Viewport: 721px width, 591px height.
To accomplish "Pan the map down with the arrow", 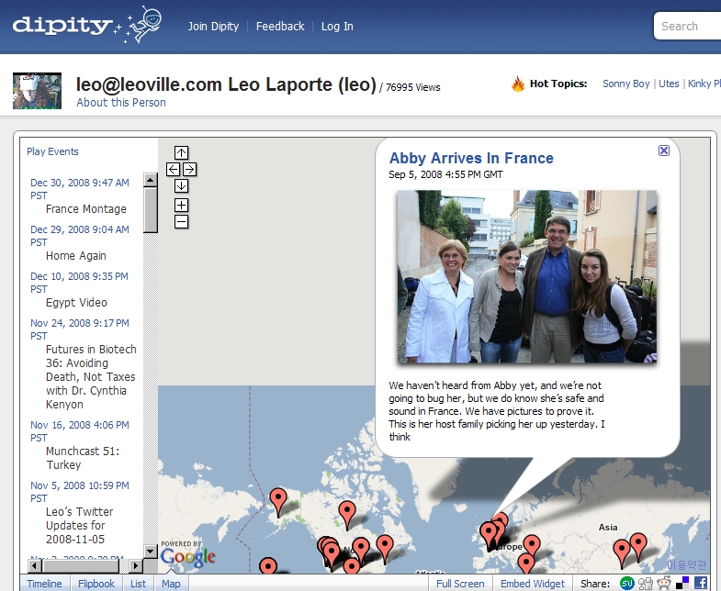I will pyautogui.click(x=181, y=186).
